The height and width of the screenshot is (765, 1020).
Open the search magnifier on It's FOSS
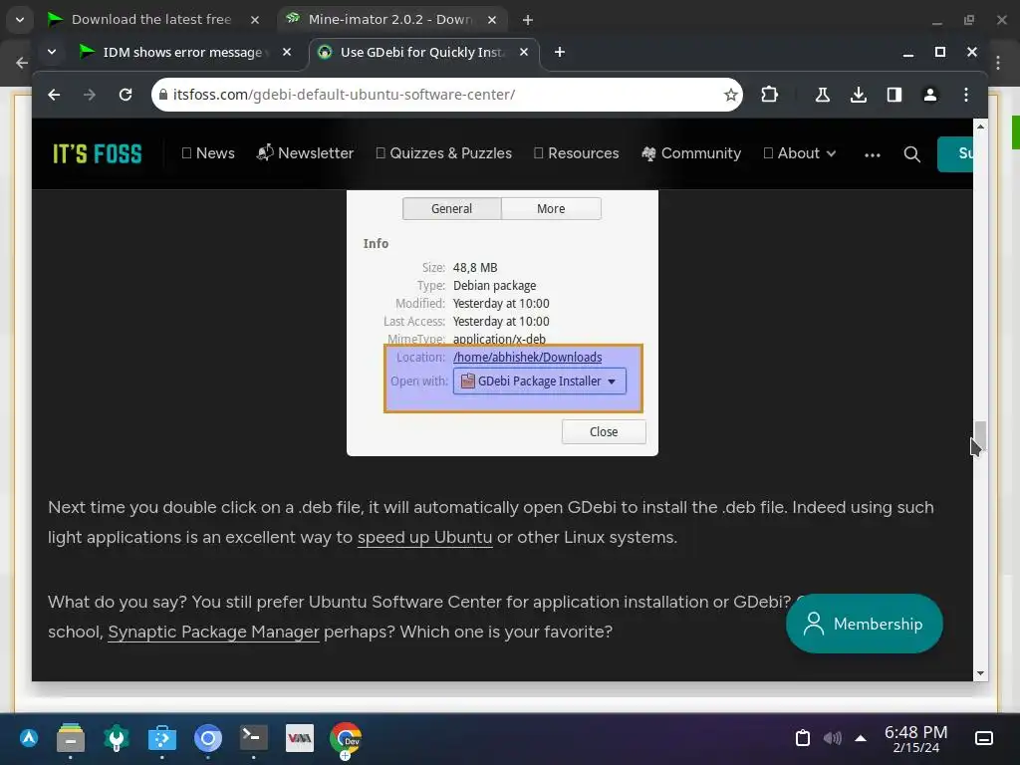911,154
